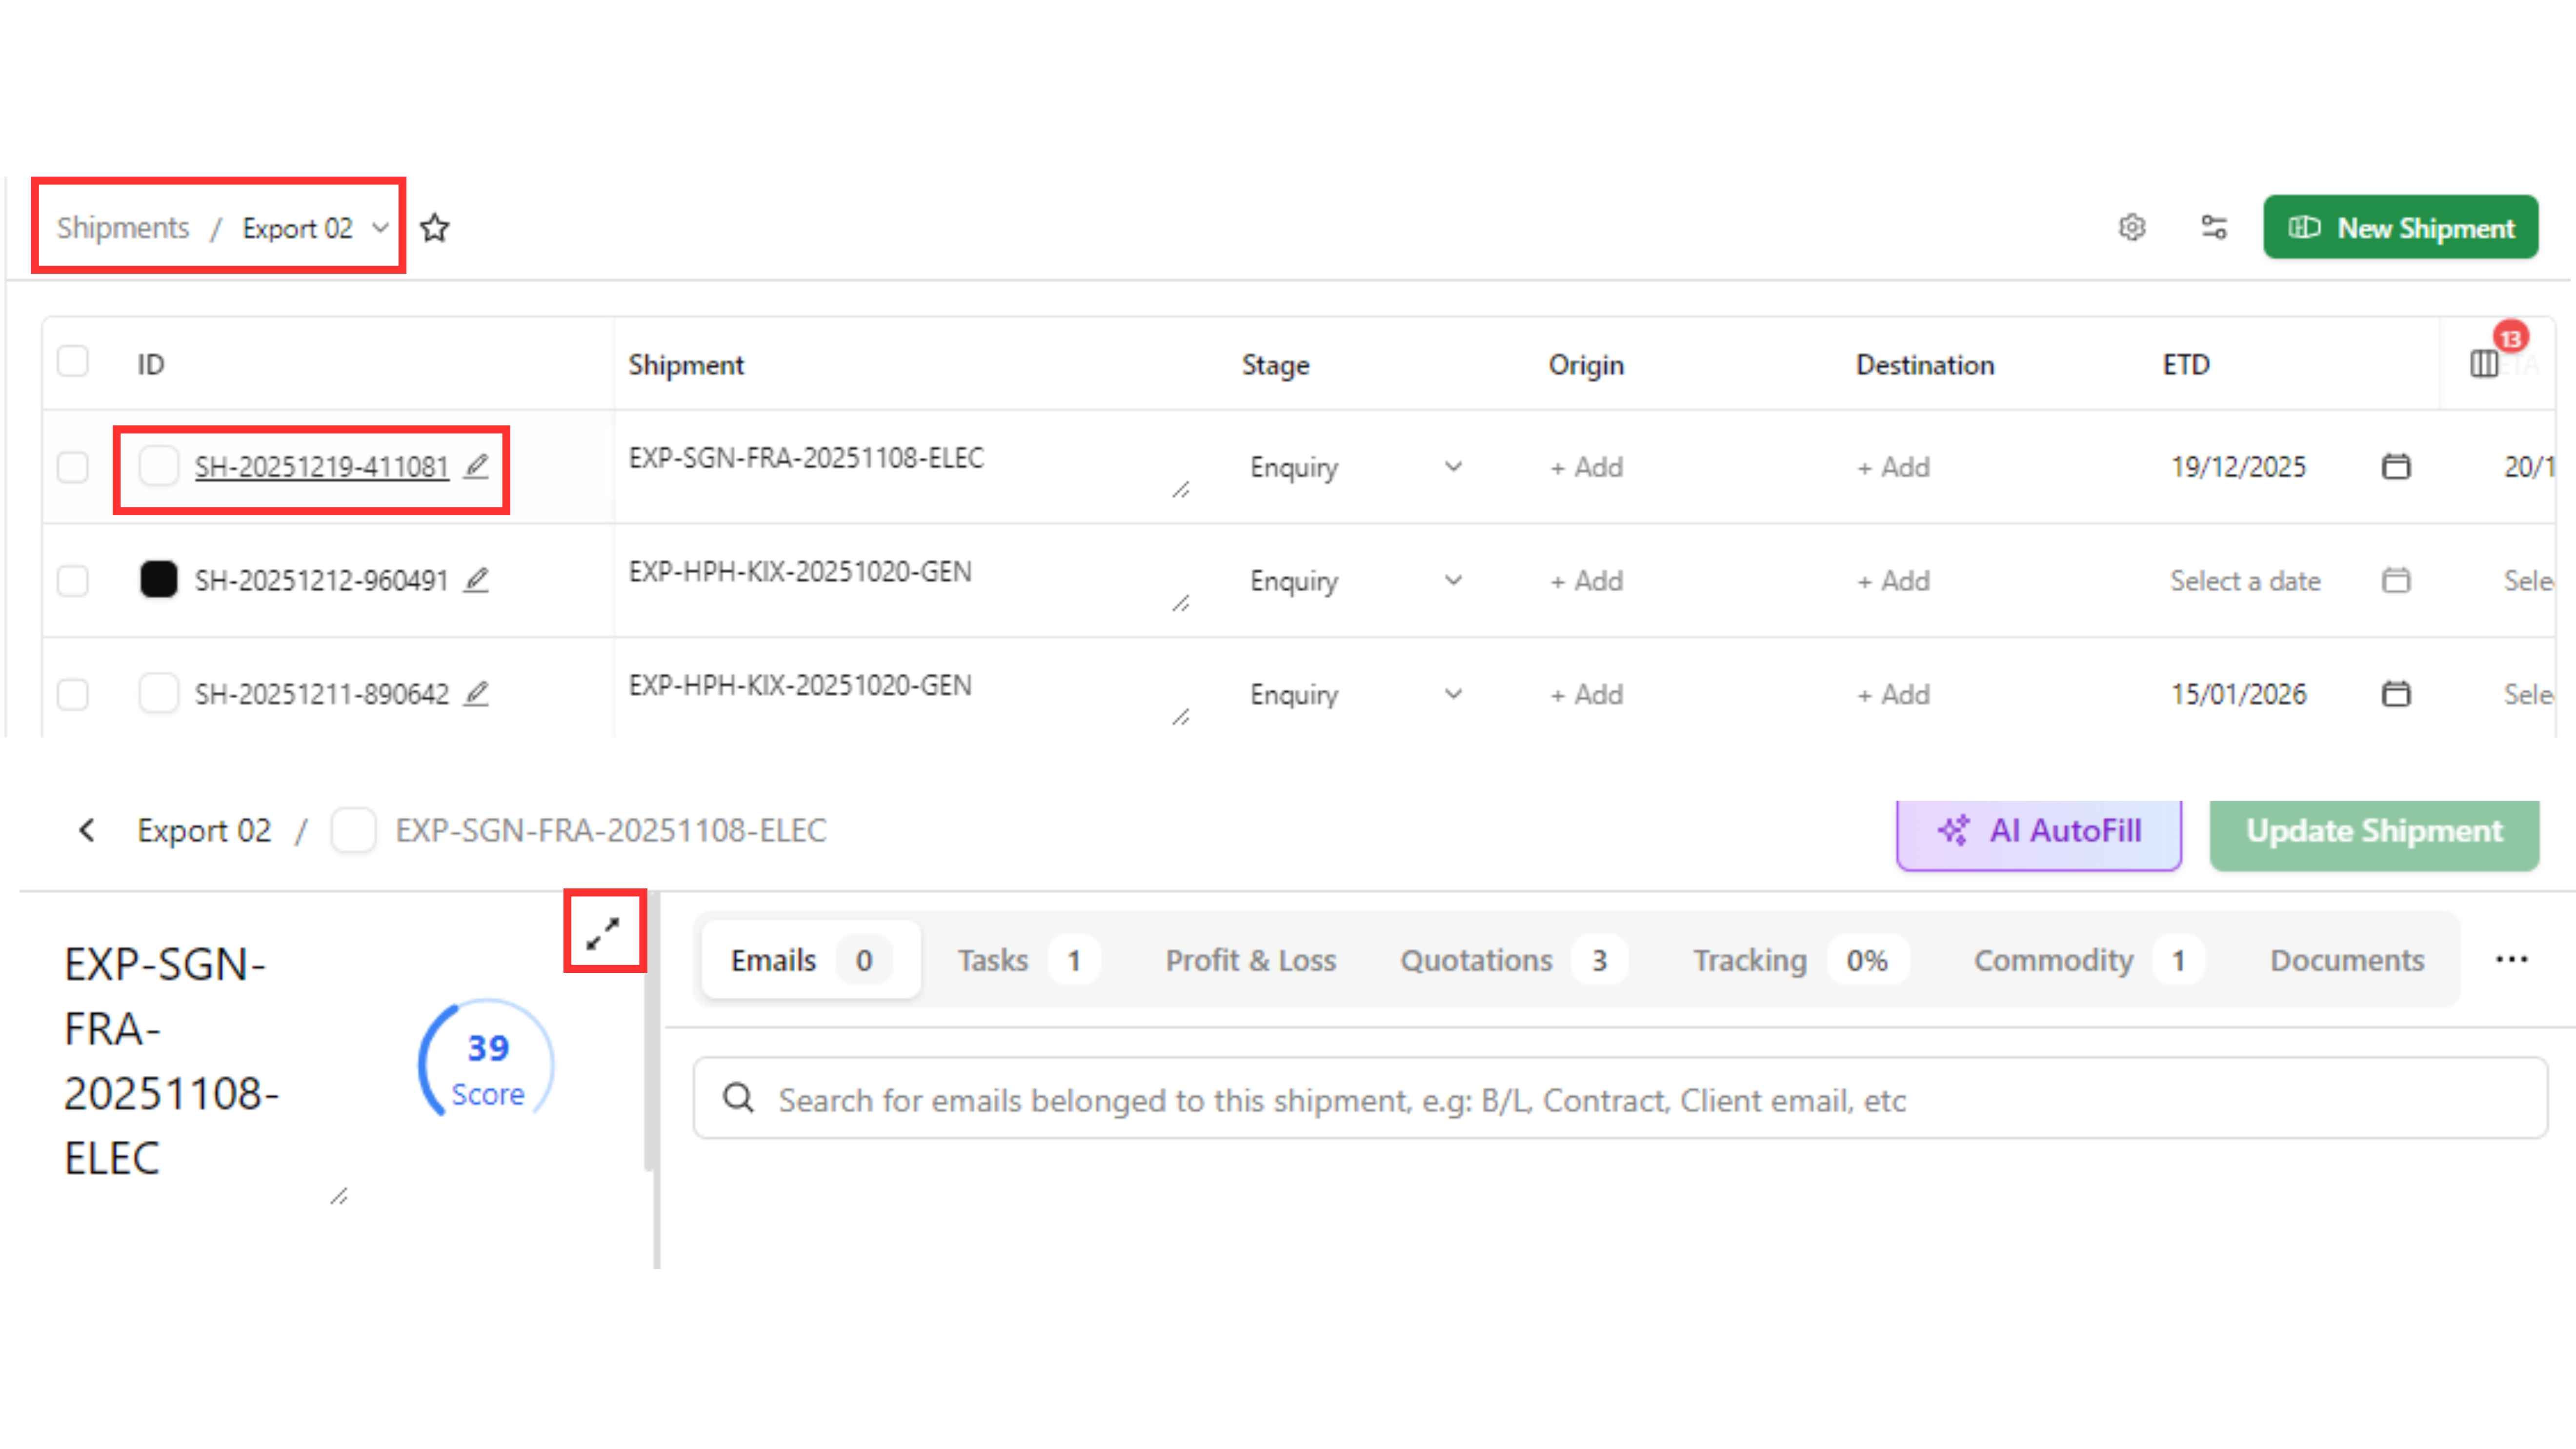Open Stage dropdown for the first Enquiry row

pos(1453,467)
